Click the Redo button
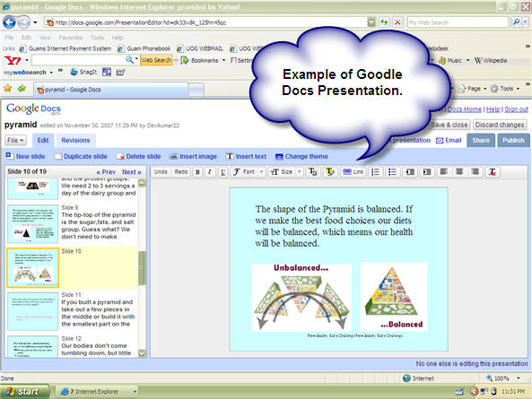The image size is (532, 399). [x=181, y=172]
